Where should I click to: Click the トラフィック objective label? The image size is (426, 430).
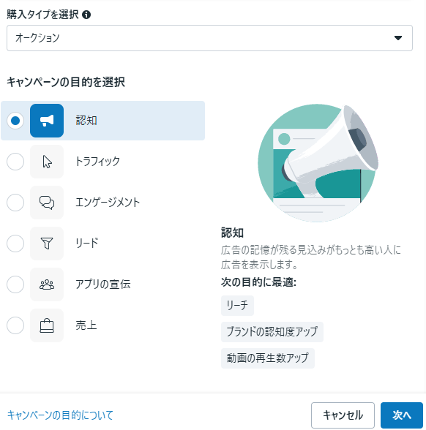point(98,162)
